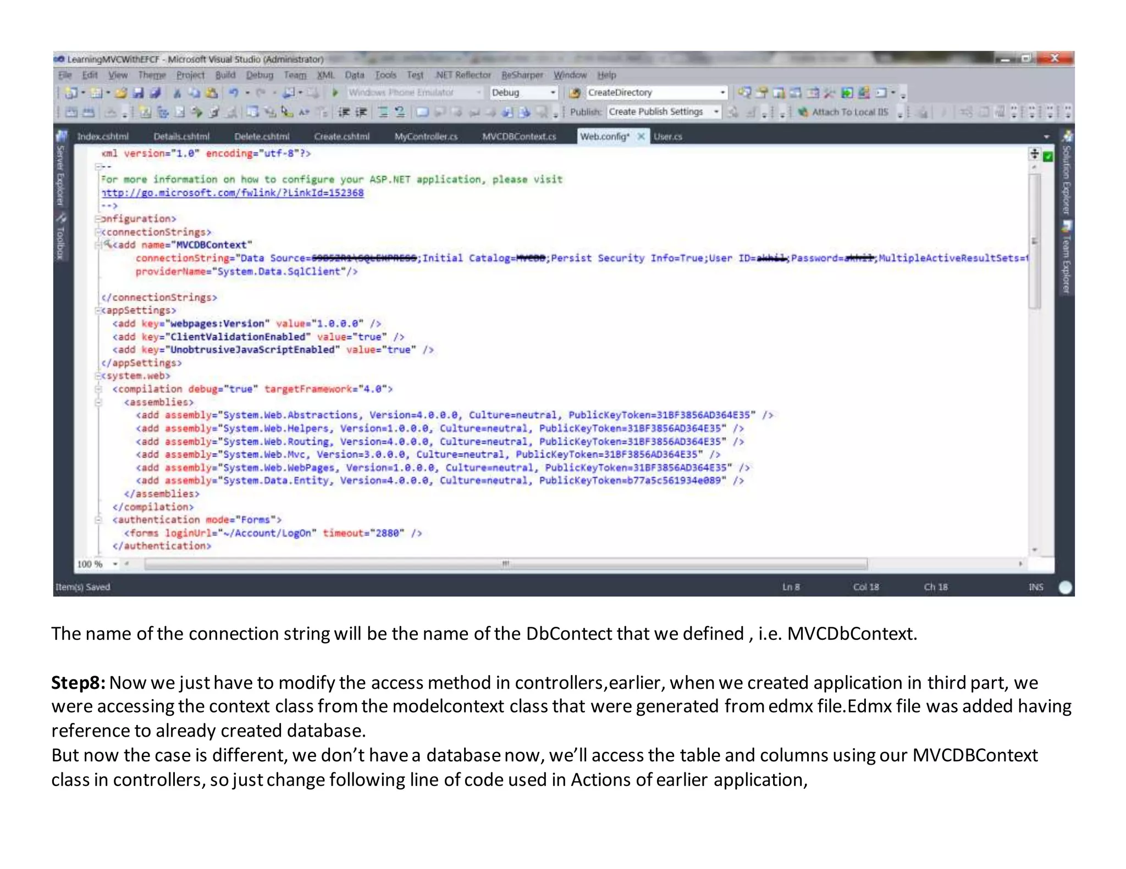
Task: Click the Cut scissors icon
Action: pyautogui.click(x=178, y=93)
